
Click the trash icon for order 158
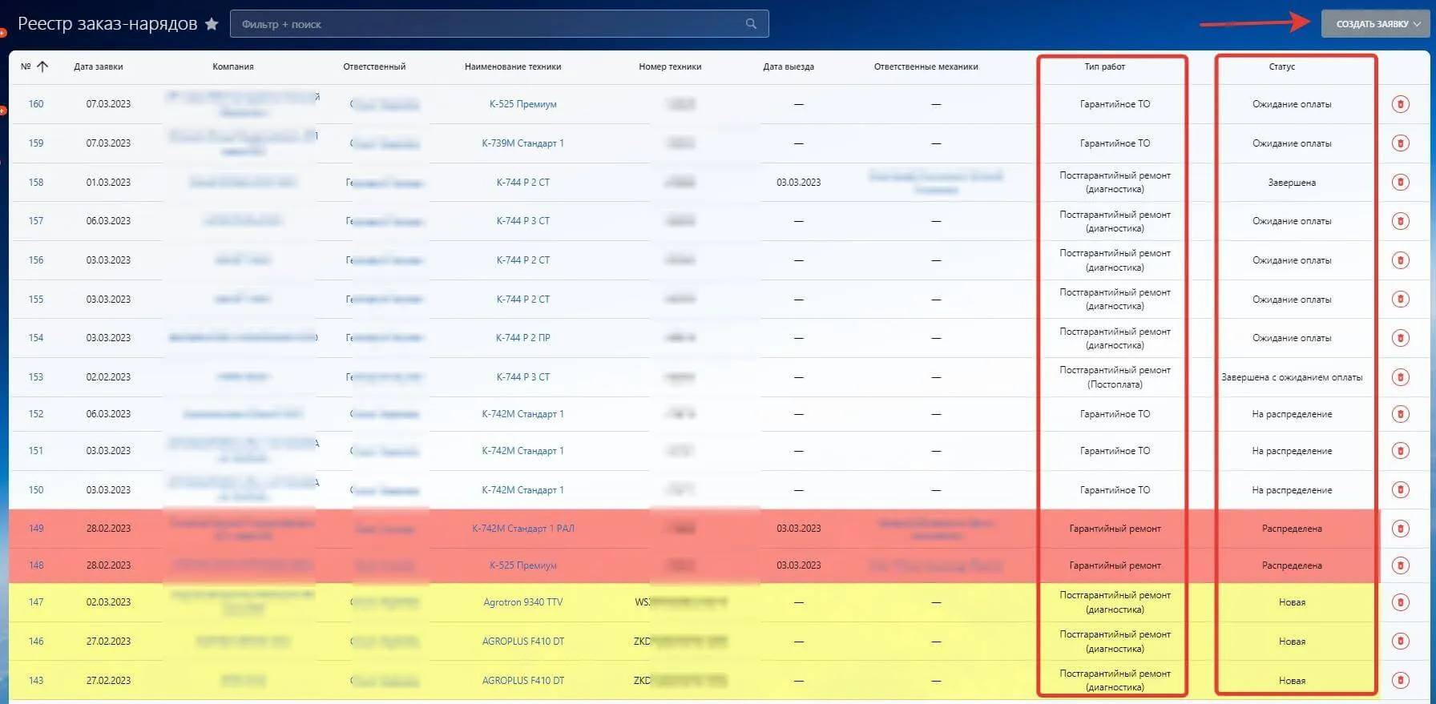[1400, 183]
